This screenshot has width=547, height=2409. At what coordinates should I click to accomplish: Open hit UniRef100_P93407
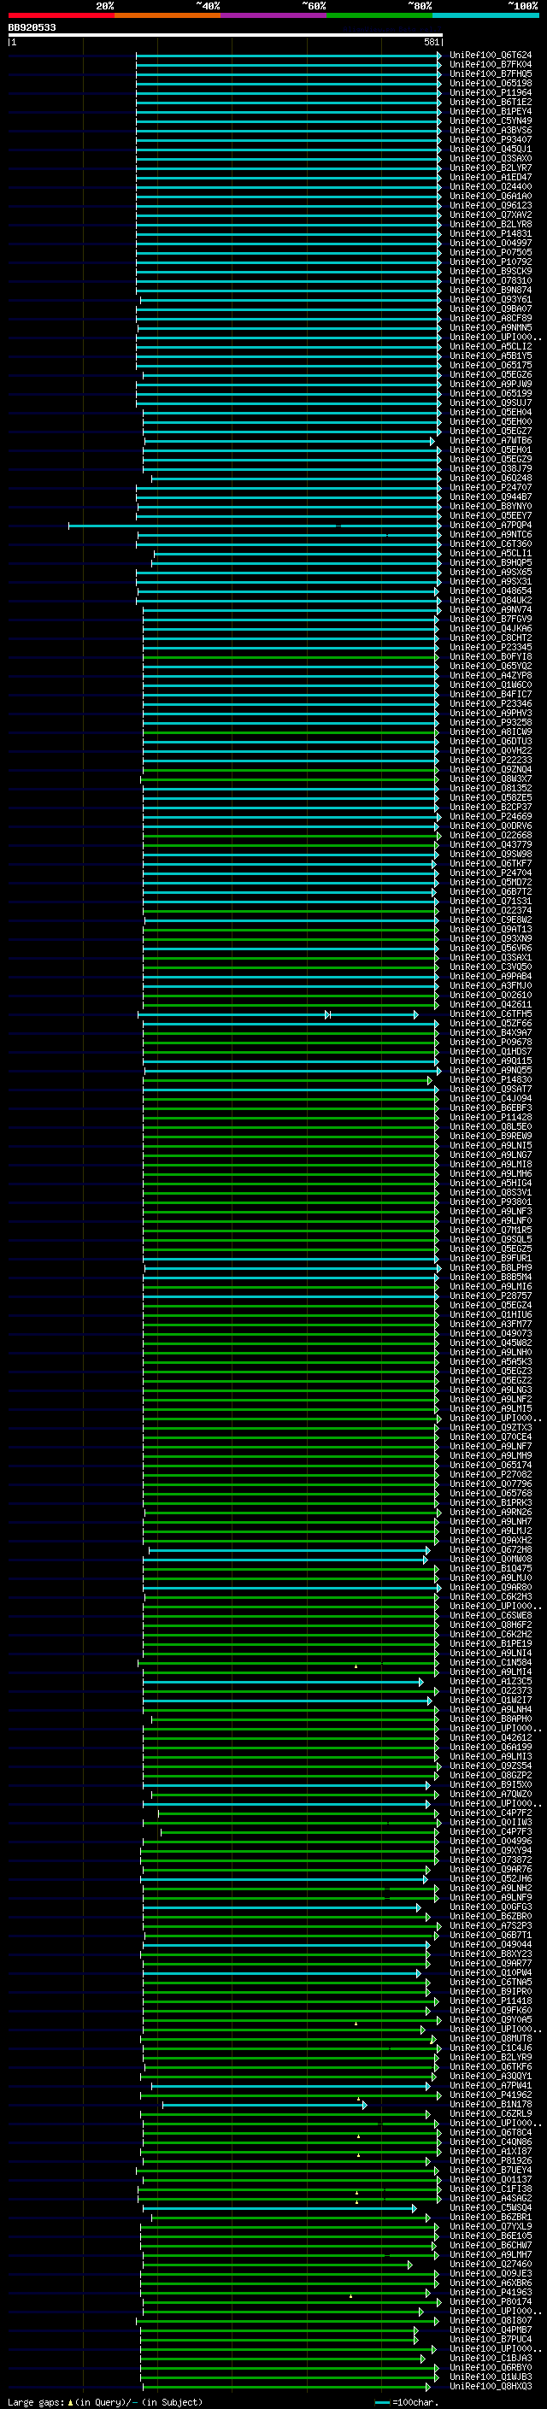point(490,139)
